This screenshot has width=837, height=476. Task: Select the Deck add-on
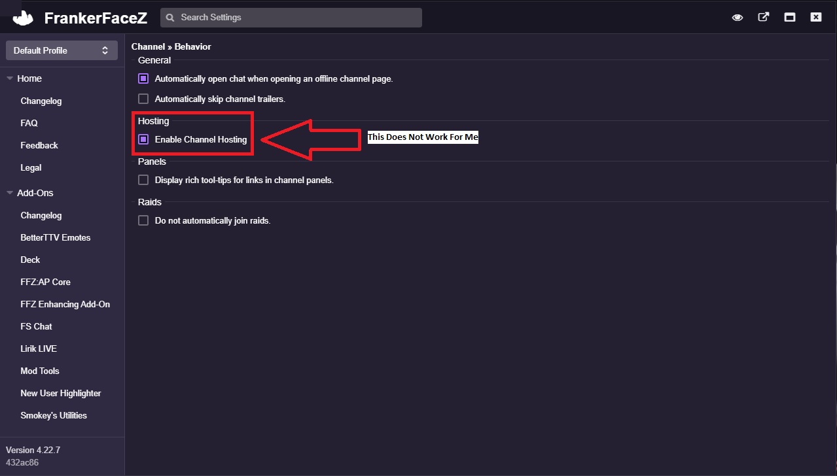point(30,260)
